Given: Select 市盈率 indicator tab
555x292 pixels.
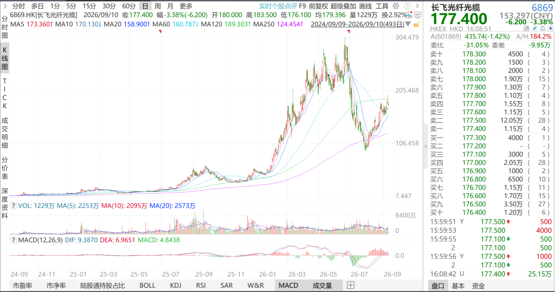Looking at the screenshot, I should point(22,285).
